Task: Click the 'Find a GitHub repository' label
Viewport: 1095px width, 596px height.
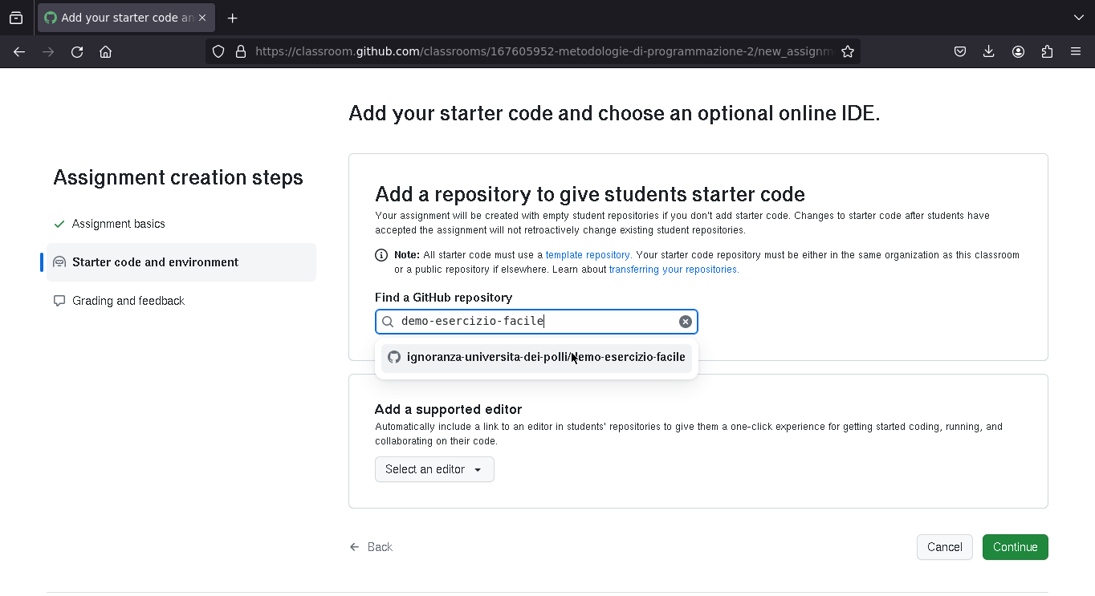Action: (444, 298)
